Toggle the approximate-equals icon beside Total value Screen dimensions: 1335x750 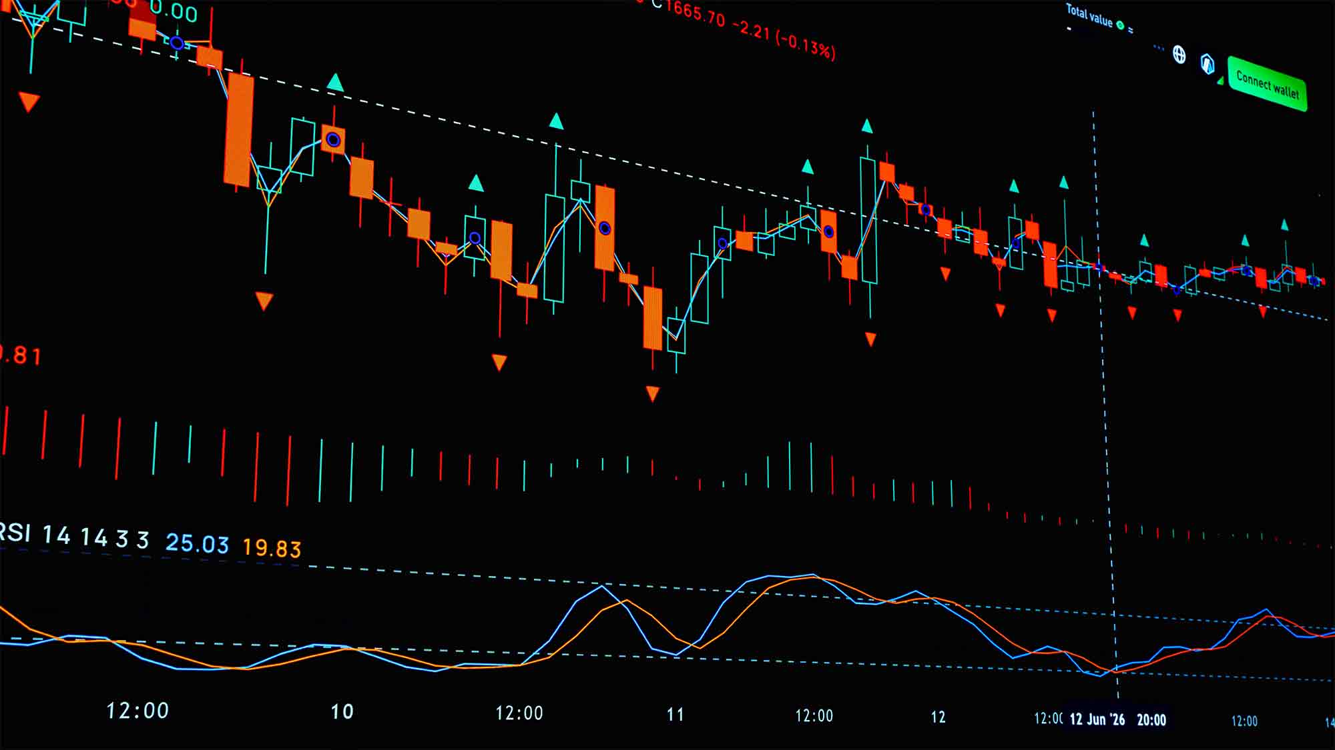[x=1130, y=30]
